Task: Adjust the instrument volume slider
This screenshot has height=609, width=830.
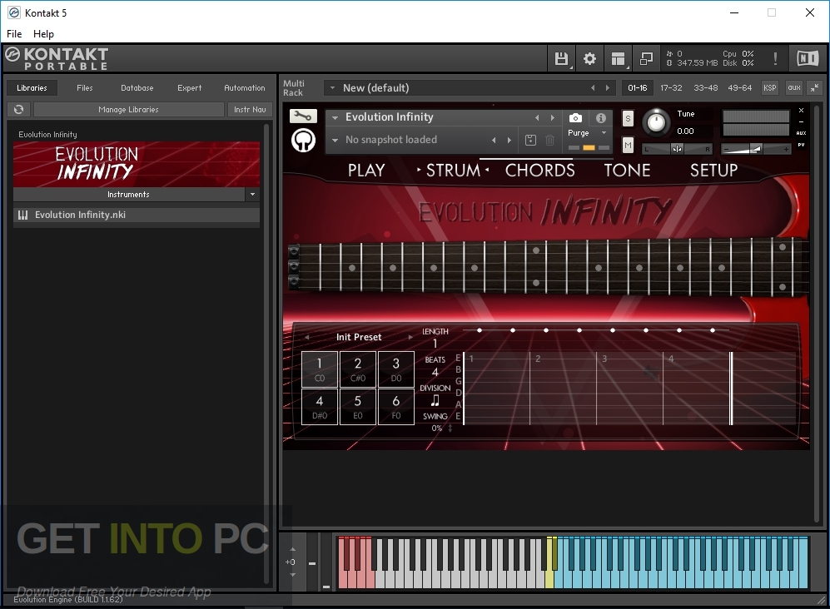Action: pos(756,150)
